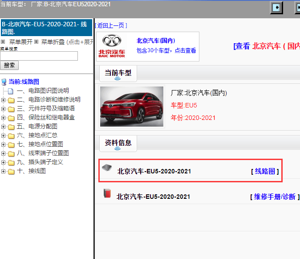
Task: Click the current wiring diagram computer icon
Action: (4, 82)
